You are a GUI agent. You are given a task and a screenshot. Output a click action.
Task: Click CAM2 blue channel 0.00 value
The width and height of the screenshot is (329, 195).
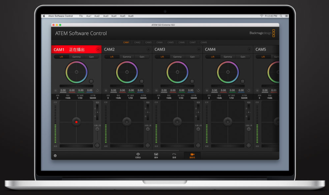tap(140, 90)
